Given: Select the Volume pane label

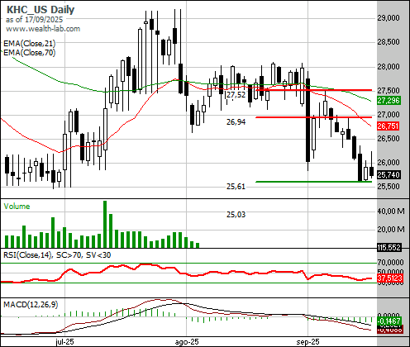Looking at the screenshot, I should [x=17, y=207].
